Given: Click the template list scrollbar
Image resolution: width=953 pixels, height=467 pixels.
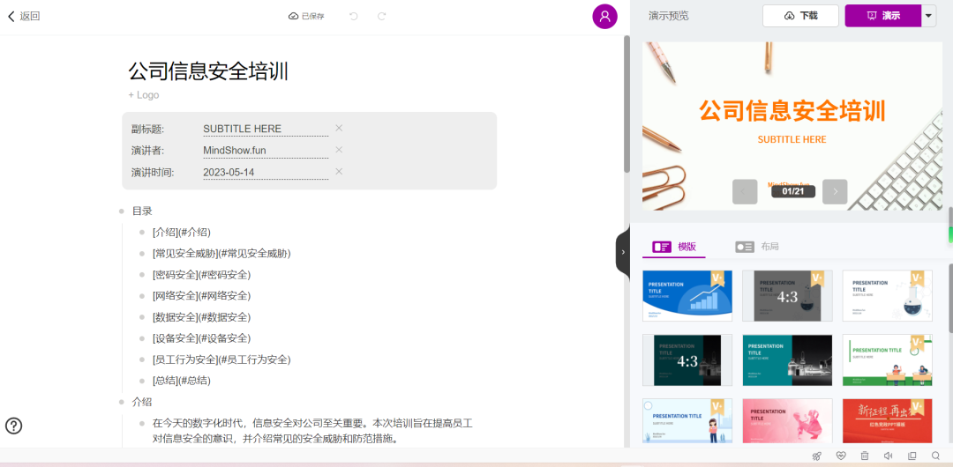Looking at the screenshot, I should [950, 298].
